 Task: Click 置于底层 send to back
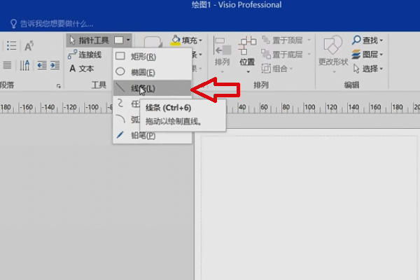pyautogui.click(x=284, y=55)
